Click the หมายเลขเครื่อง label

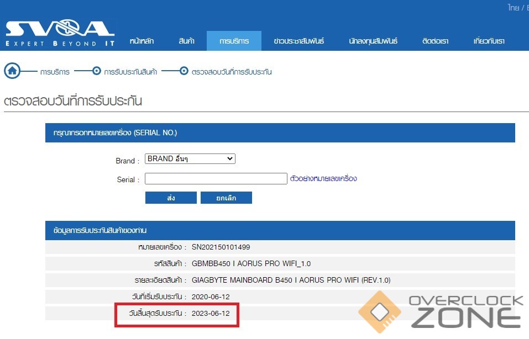point(160,247)
